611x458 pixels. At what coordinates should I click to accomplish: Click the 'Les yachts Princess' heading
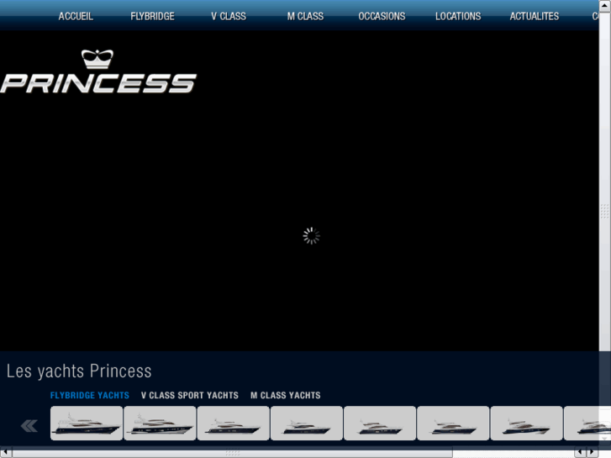coord(79,371)
